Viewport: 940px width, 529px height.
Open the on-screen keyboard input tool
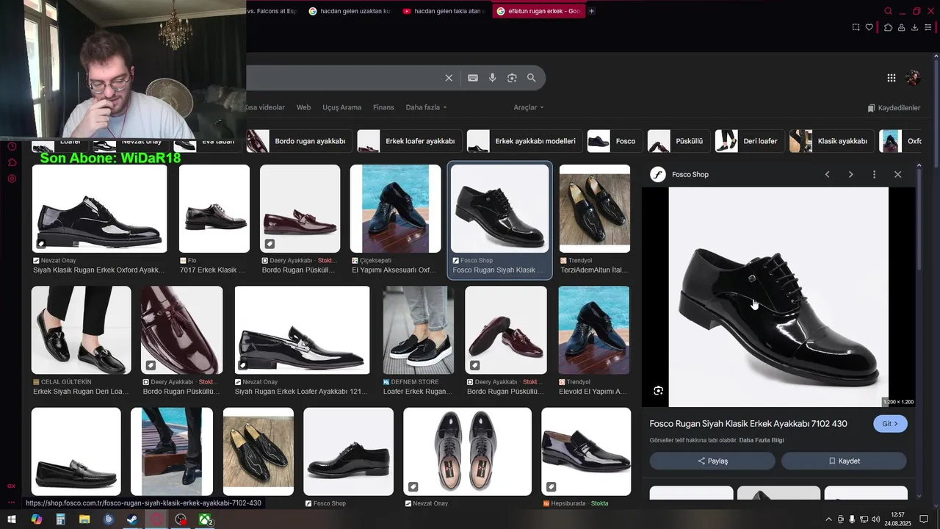(473, 78)
